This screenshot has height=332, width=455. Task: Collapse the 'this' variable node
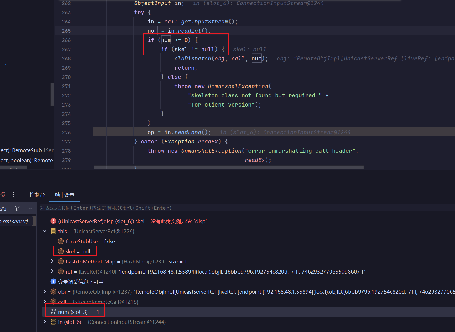45,231
